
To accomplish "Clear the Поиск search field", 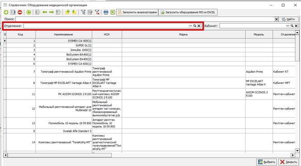I will [x=277, y=19].
